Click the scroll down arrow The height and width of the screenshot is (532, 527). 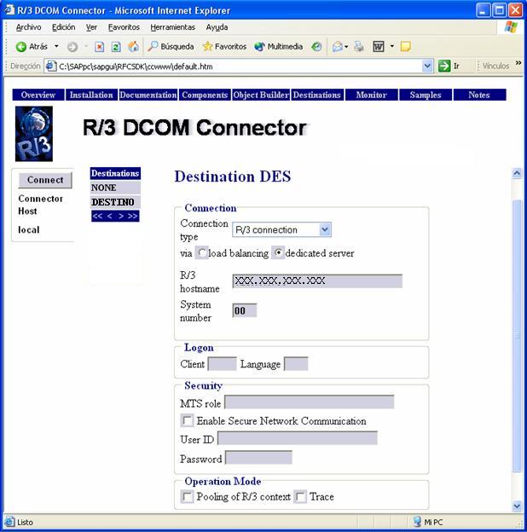517,506
